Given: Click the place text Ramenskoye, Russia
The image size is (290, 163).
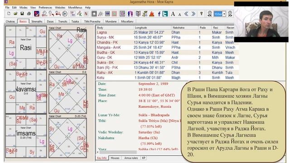Looking at the screenshot, I should [155, 107].
